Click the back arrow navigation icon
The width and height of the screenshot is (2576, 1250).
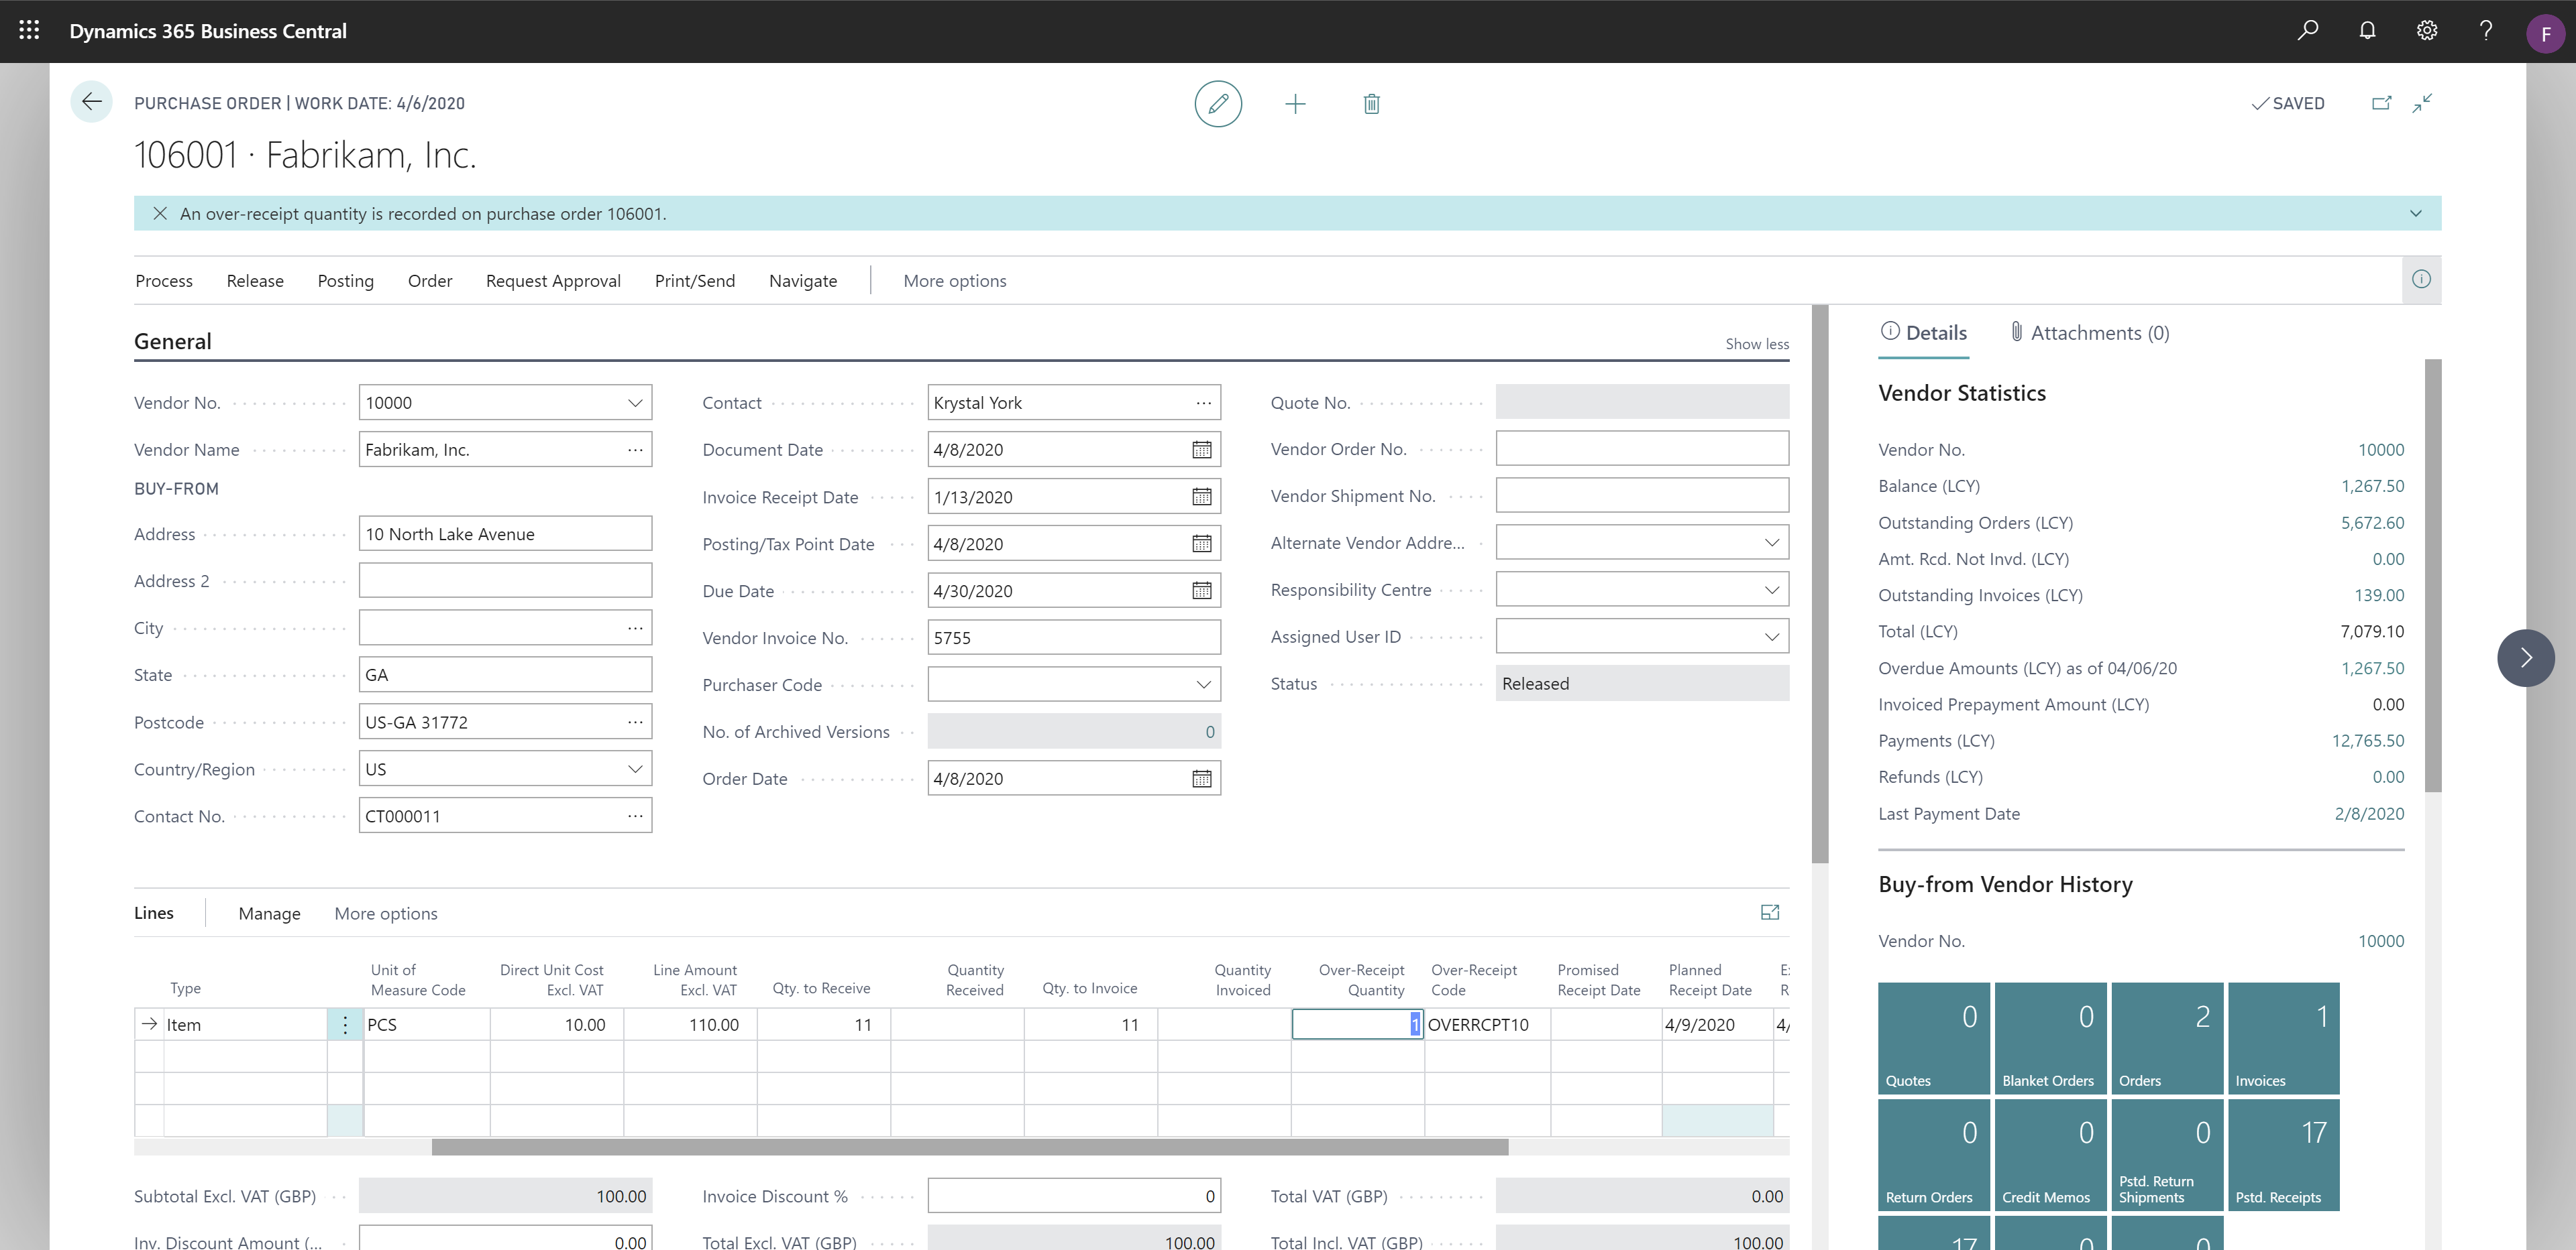point(92,102)
